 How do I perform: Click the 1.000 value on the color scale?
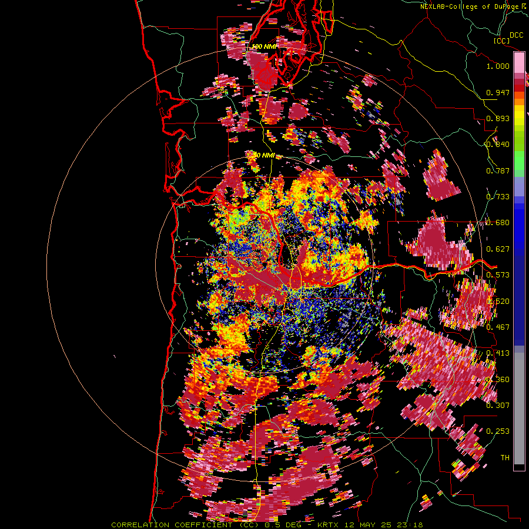498,66
